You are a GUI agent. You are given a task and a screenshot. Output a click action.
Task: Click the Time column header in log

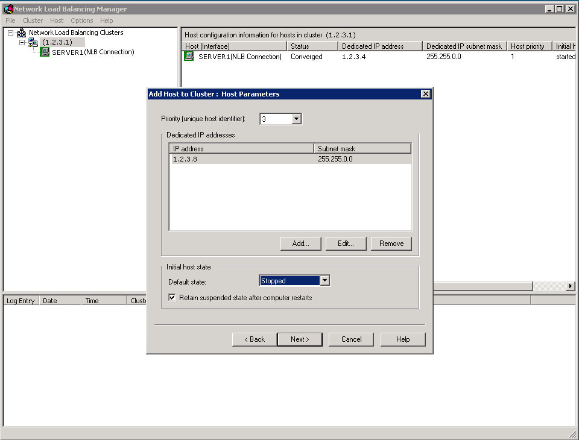pyautogui.click(x=104, y=301)
